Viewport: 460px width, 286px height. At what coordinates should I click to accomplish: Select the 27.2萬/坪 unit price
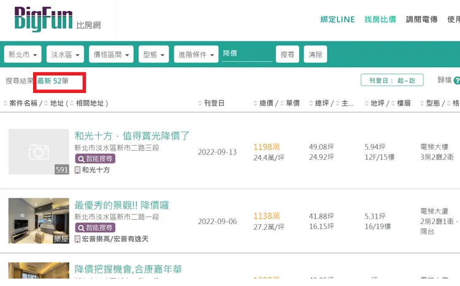pos(269,227)
